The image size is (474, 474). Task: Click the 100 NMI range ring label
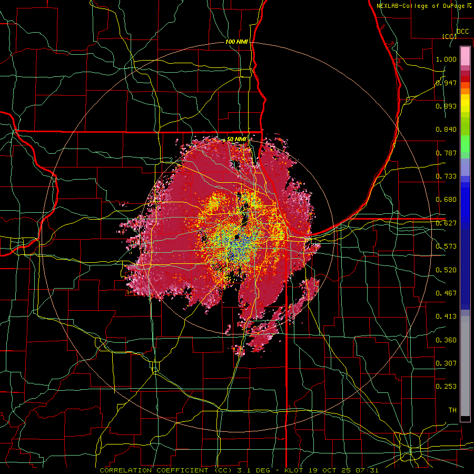(x=236, y=42)
